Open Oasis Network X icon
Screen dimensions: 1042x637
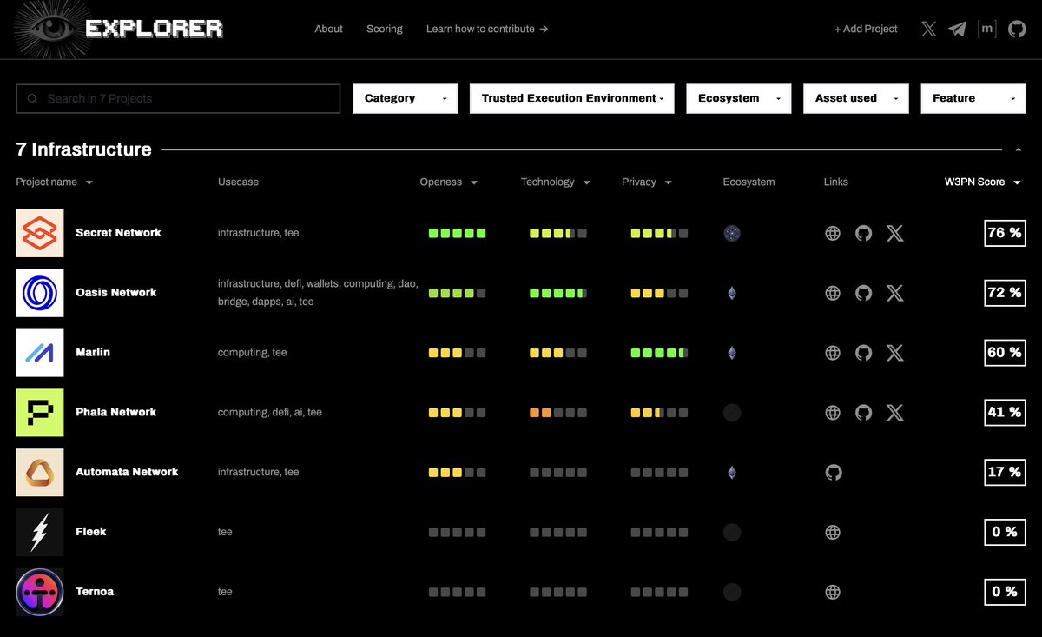tap(895, 293)
